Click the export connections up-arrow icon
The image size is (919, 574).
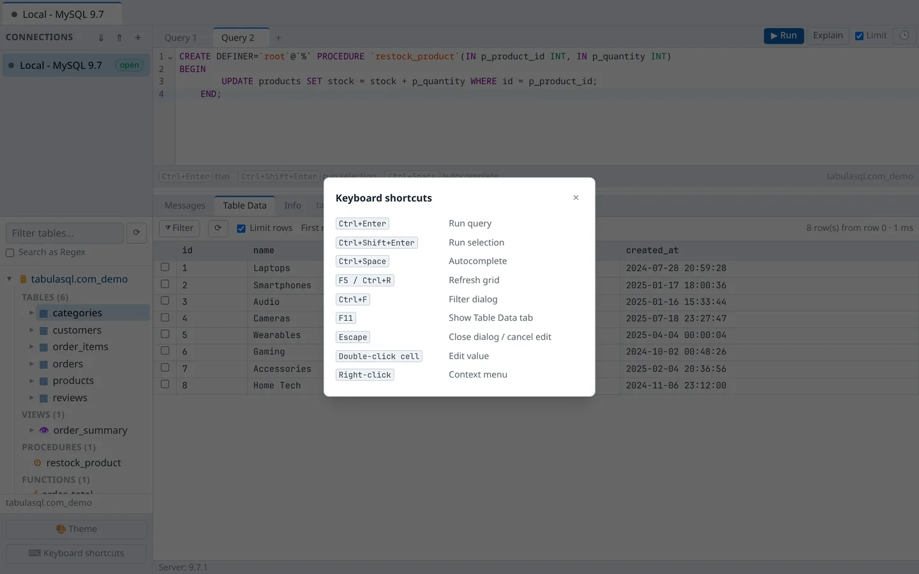point(119,38)
